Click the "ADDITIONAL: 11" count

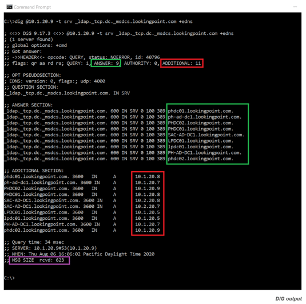181,64
